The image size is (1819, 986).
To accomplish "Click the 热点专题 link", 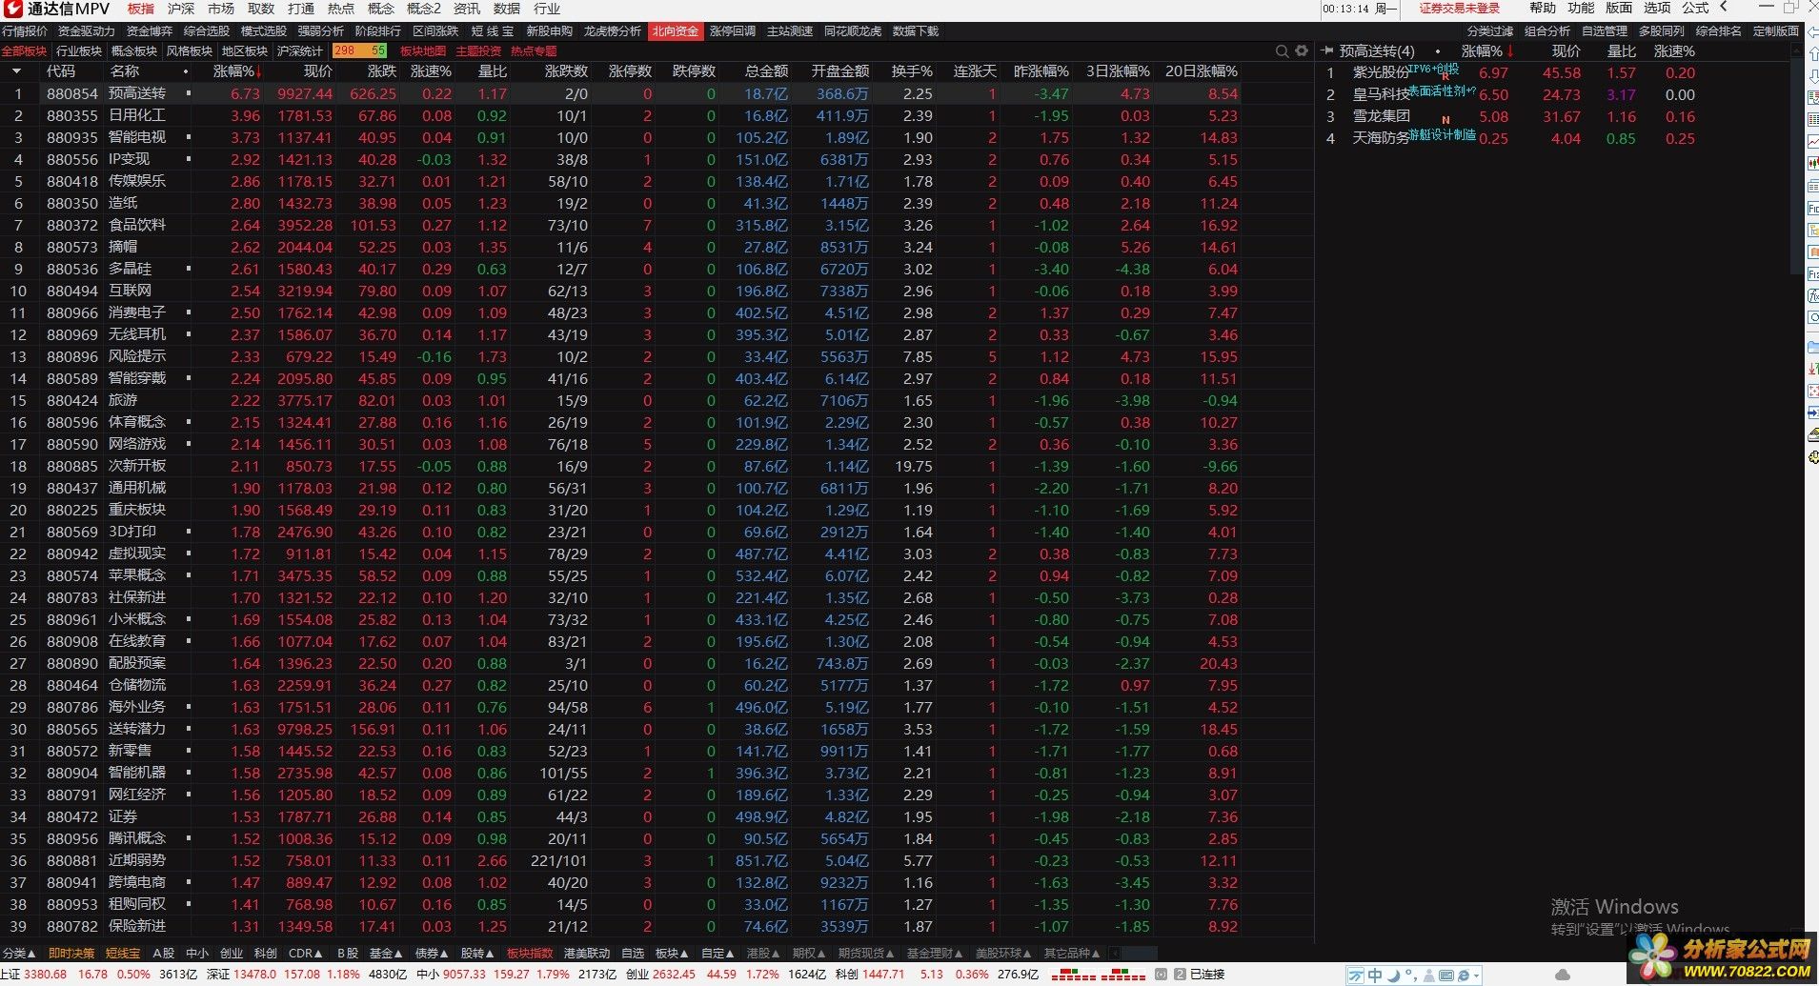I will point(534,51).
